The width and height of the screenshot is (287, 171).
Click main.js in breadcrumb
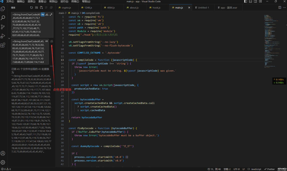click(x=74, y=13)
